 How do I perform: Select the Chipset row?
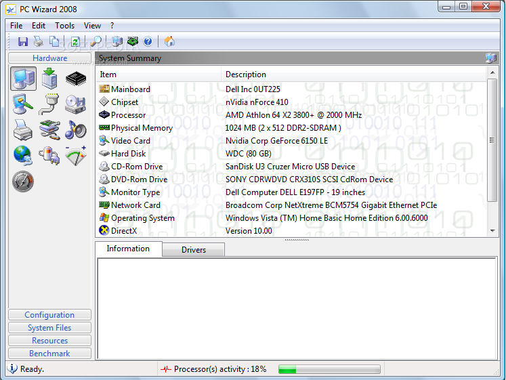291,102
